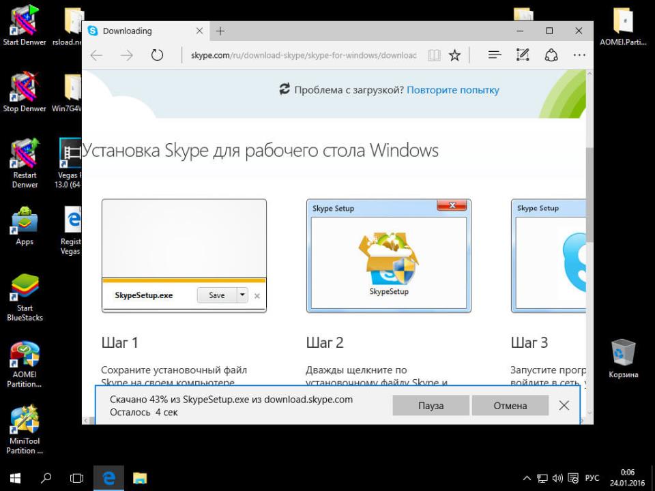This screenshot has width=655, height=491.
Task: Open the network tray icon
Action: [542, 479]
